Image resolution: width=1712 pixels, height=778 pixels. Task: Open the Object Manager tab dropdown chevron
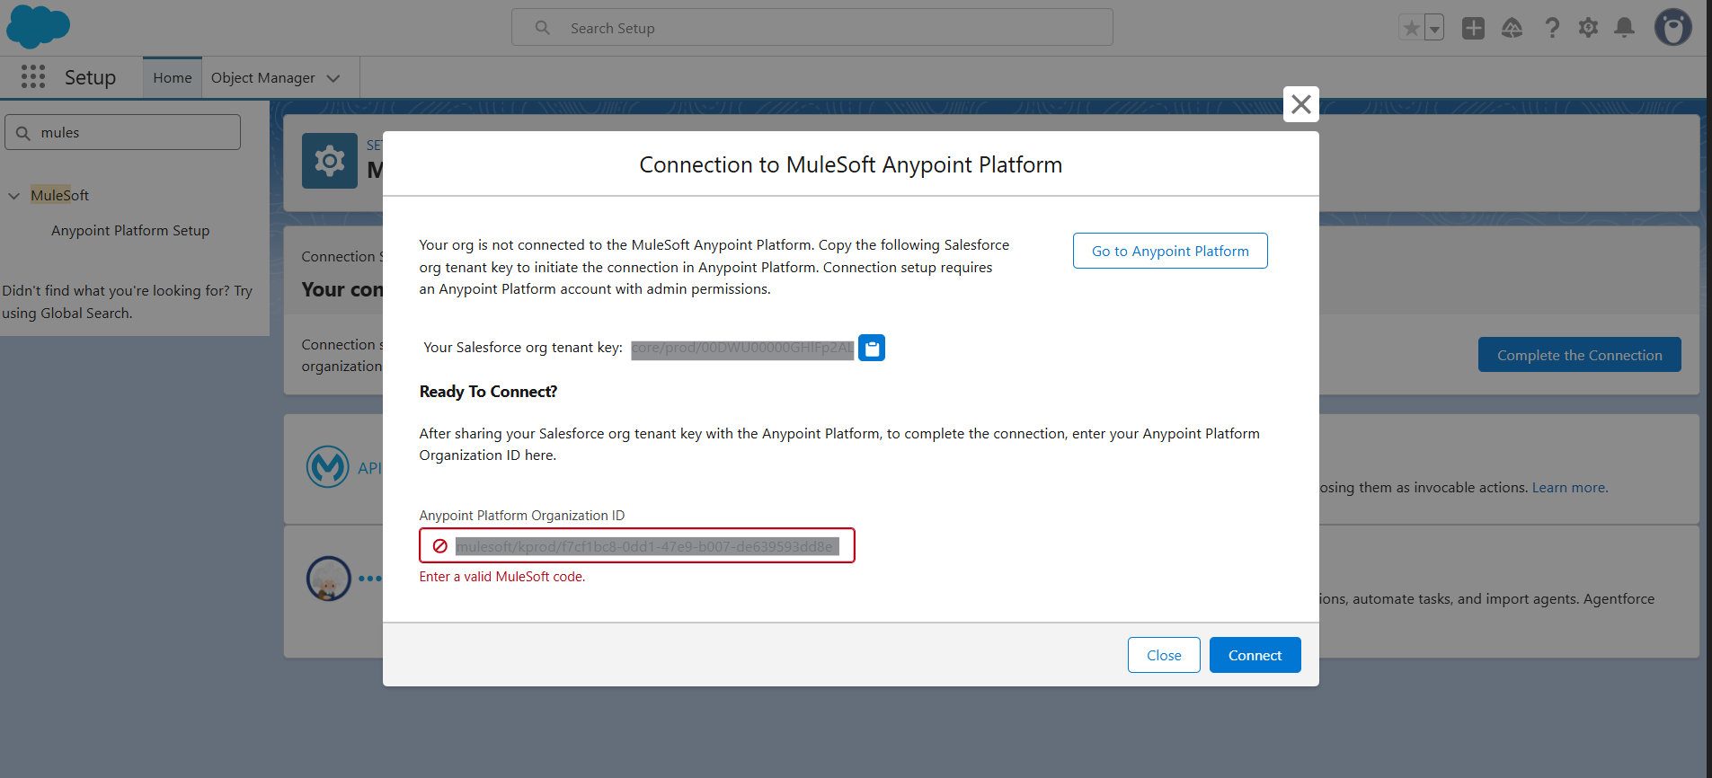pyautogui.click(x=333, y=78)
